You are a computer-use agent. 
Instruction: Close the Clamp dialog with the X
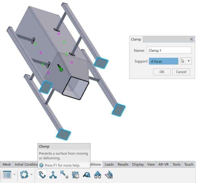click(191, 40)
